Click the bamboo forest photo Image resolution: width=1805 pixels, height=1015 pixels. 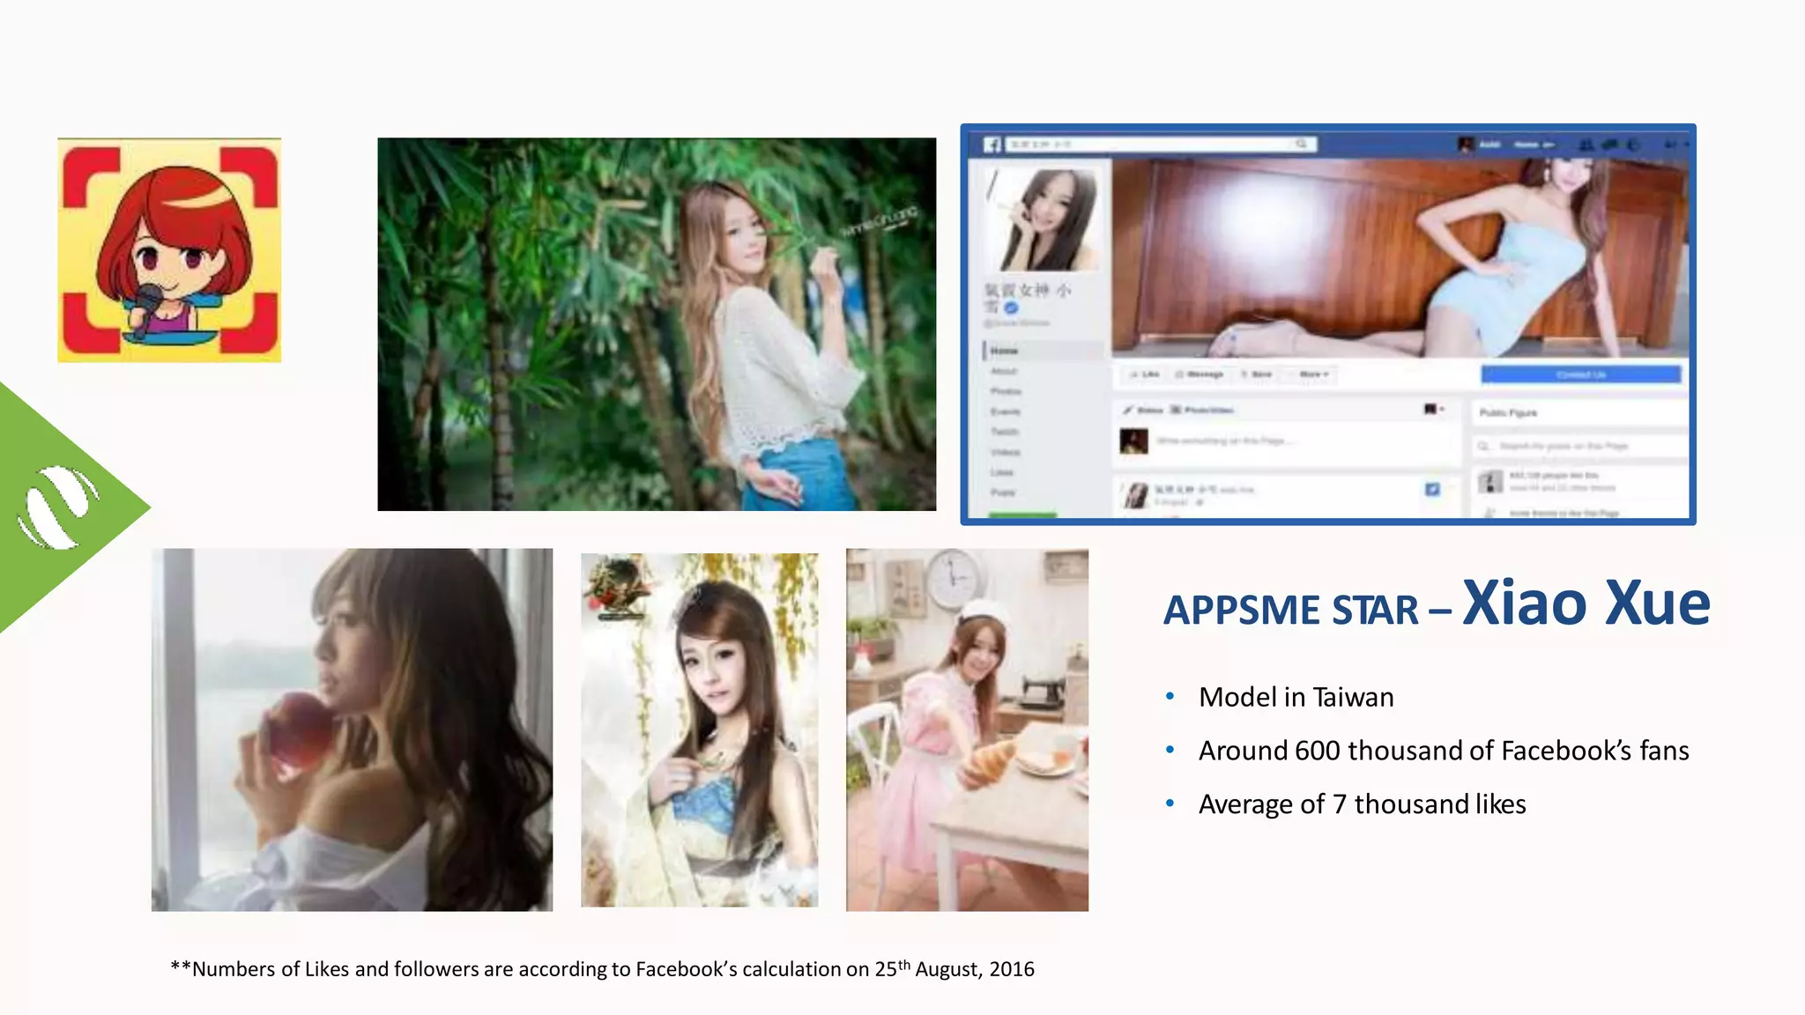click(x=657, y=323)
